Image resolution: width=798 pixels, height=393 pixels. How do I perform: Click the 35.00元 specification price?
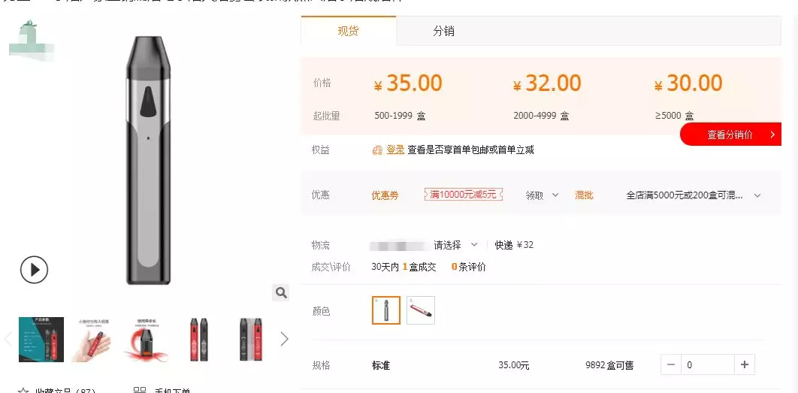click(514, 365)
